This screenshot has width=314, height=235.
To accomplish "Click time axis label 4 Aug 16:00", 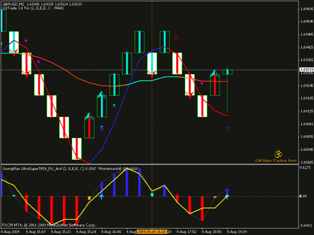I will (x=111, y=232).
